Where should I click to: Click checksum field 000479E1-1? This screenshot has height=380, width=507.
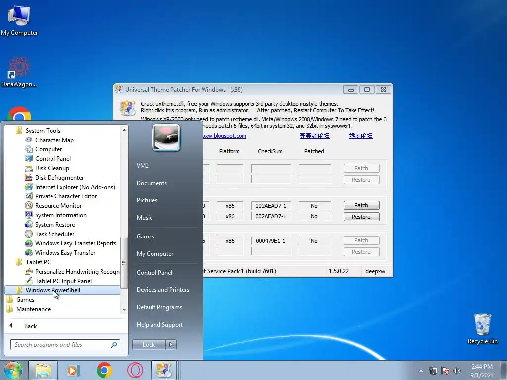click(x=271, y=241)
